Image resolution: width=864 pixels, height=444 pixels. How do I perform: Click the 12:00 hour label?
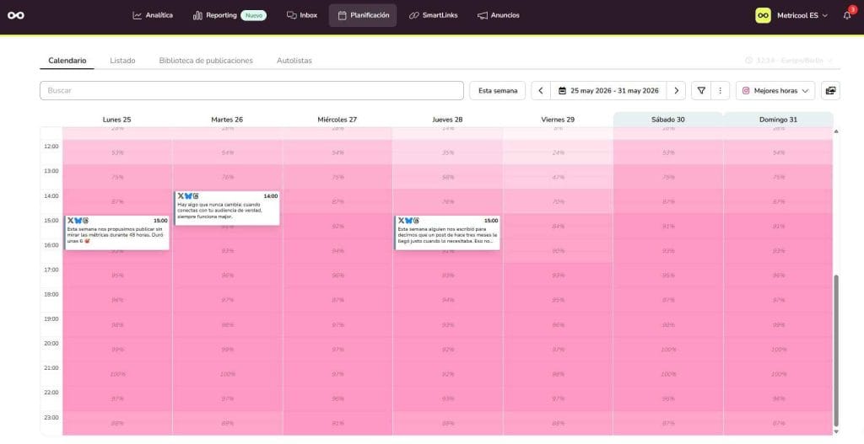[51, 147]
